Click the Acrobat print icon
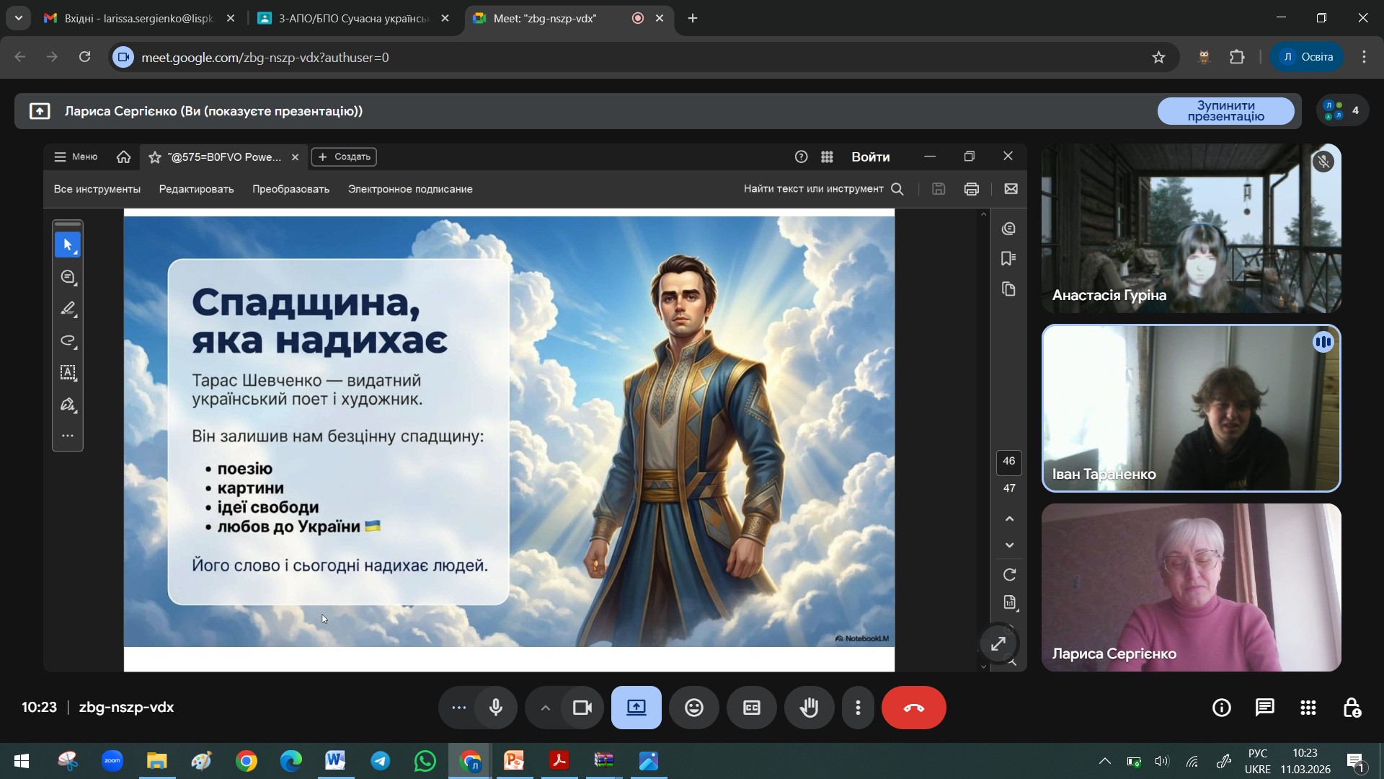 (971, 189)
